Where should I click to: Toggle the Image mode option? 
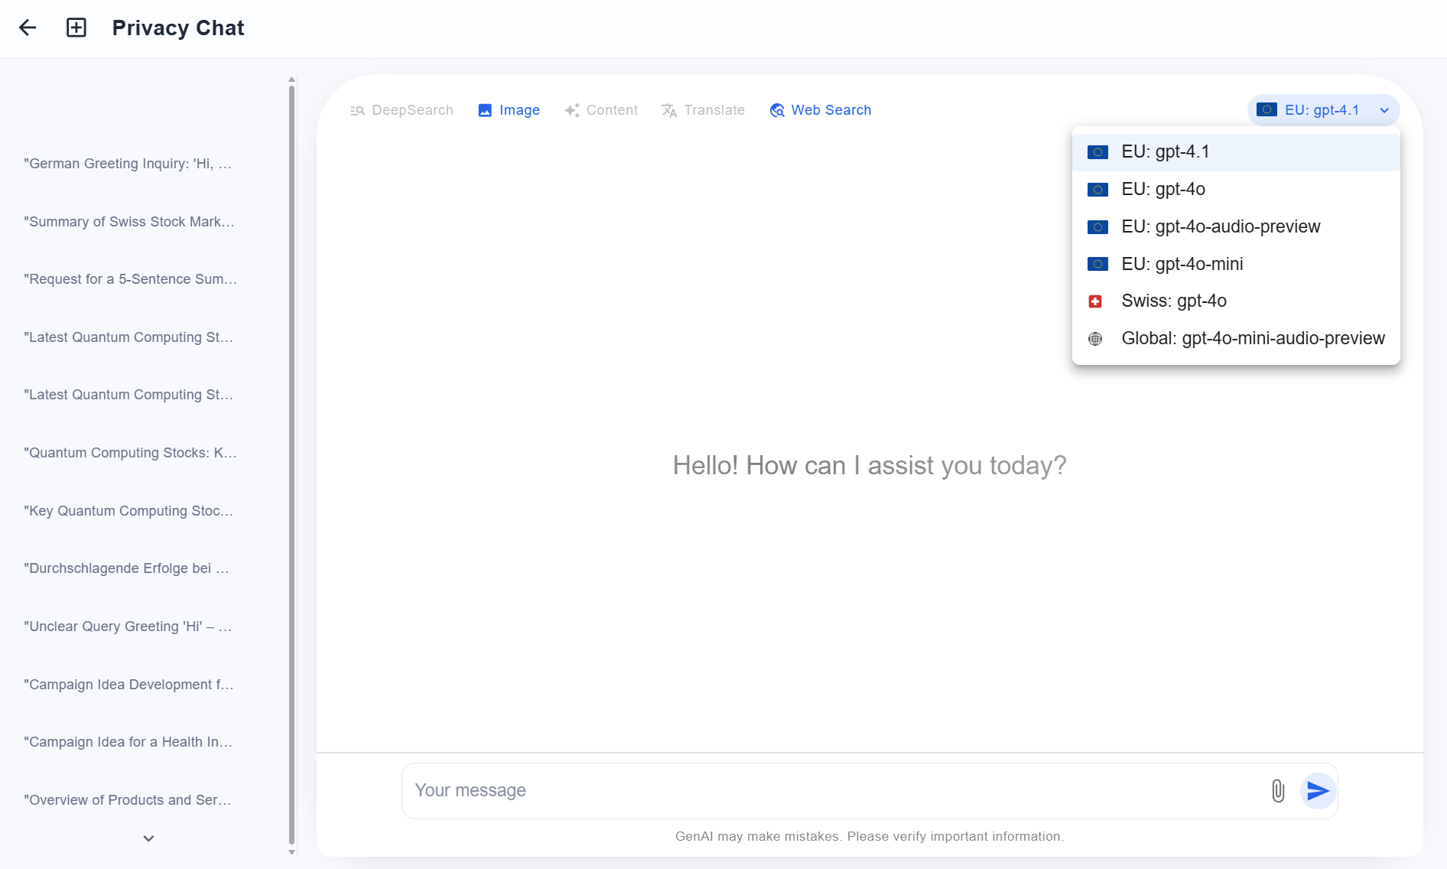(x=509, y=110)
